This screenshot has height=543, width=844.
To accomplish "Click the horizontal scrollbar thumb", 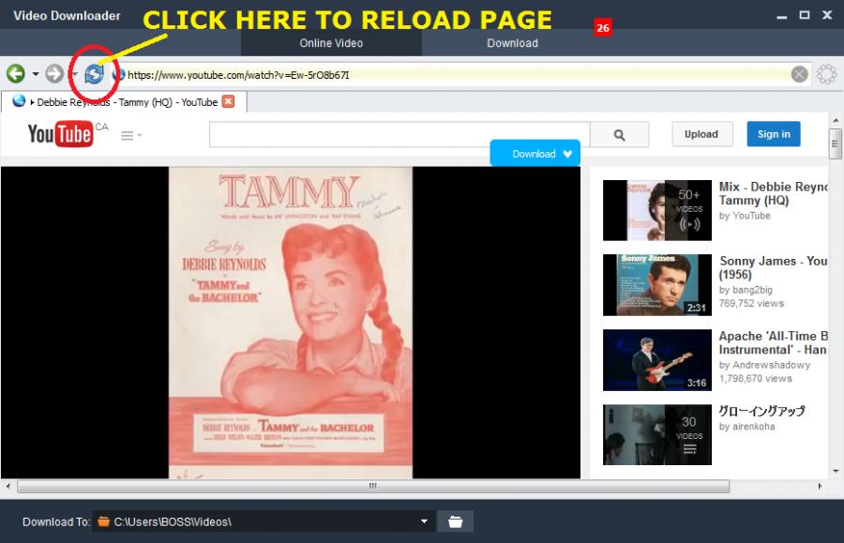I will pos(373,487).
